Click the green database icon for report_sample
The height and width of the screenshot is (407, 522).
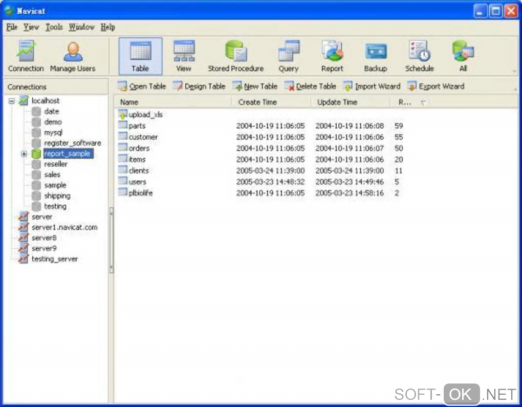tap(36, 154)
